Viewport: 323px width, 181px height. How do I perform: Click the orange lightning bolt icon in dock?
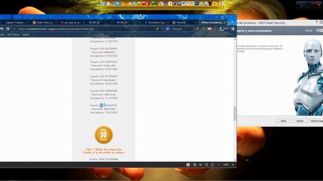(170, 4)
